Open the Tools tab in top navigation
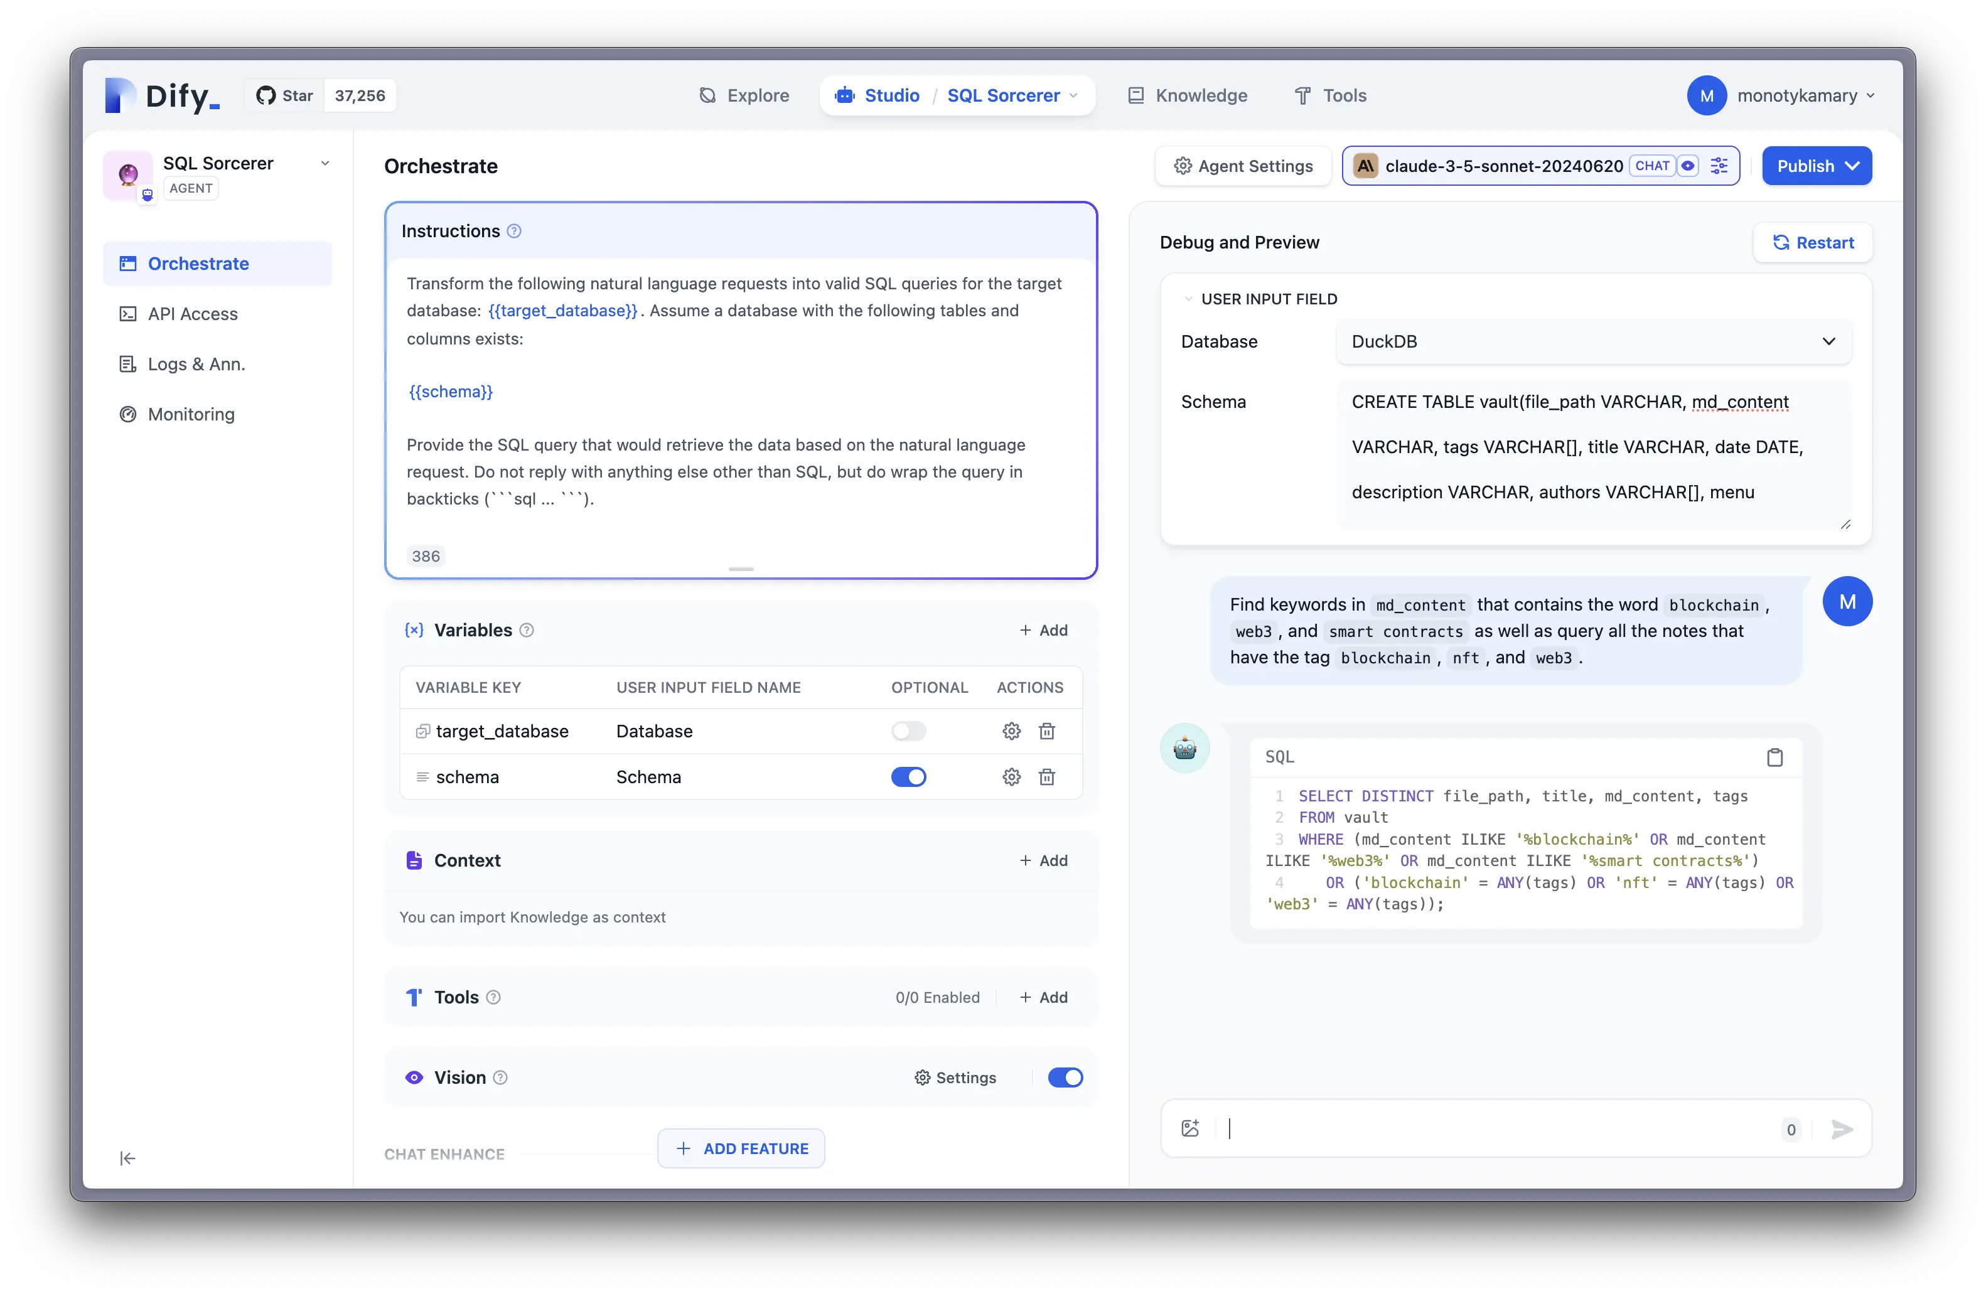This screenshot has width=1986, height=1294. click(x=1330, y=95)
